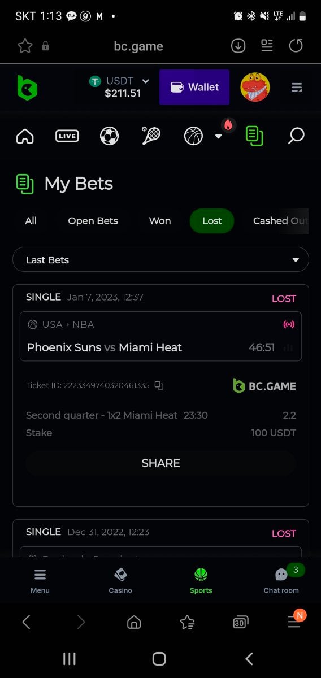
Task: Open the Live matches icon
Action: click(67, 136)
